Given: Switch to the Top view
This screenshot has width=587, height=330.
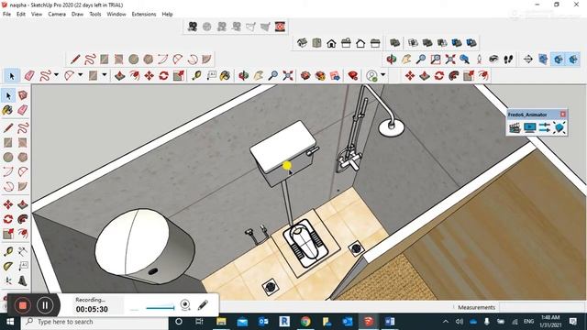Looking at the screenshot, I should (x=316, y=43).
